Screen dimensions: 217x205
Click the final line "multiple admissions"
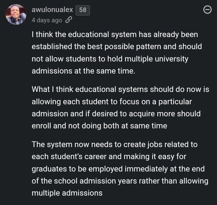tap(67, 193)
